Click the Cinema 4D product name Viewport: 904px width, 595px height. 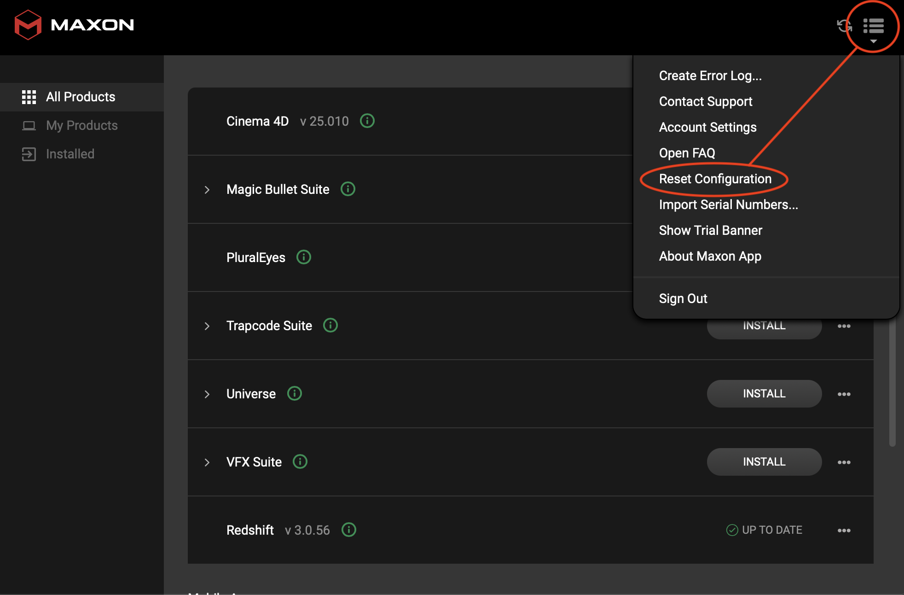257,121
